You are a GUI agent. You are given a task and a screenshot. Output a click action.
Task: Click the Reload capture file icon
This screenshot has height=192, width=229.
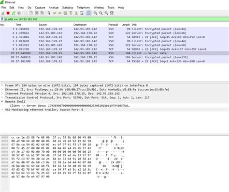click(42, 13)
